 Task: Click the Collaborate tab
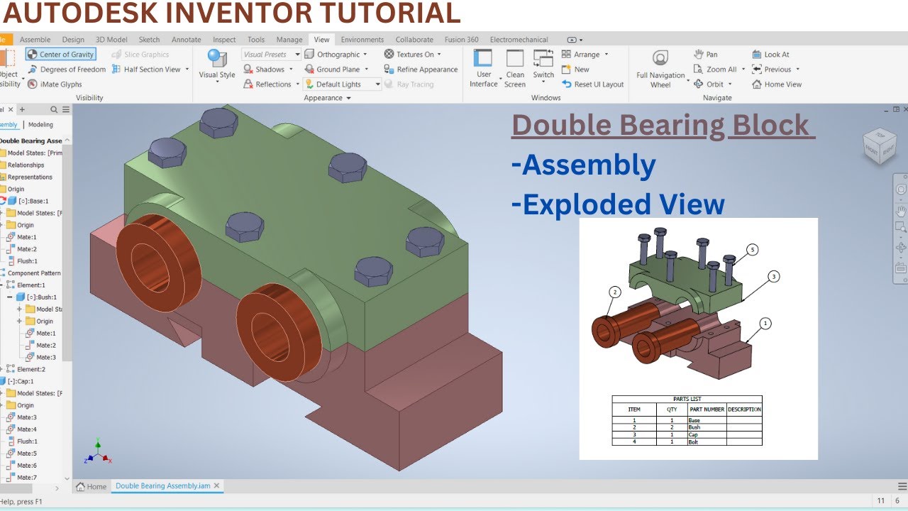pyautogui.click(x=414, y=40)
